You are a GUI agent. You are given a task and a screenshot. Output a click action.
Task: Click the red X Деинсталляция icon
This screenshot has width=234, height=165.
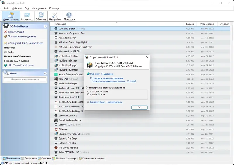click(6, 32)
